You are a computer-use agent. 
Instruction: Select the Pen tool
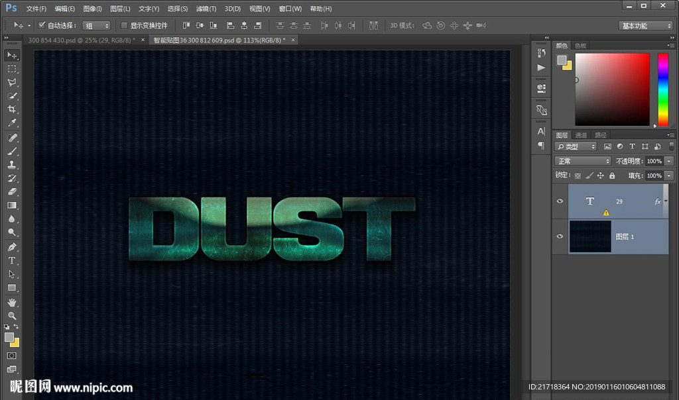(12, 247)
